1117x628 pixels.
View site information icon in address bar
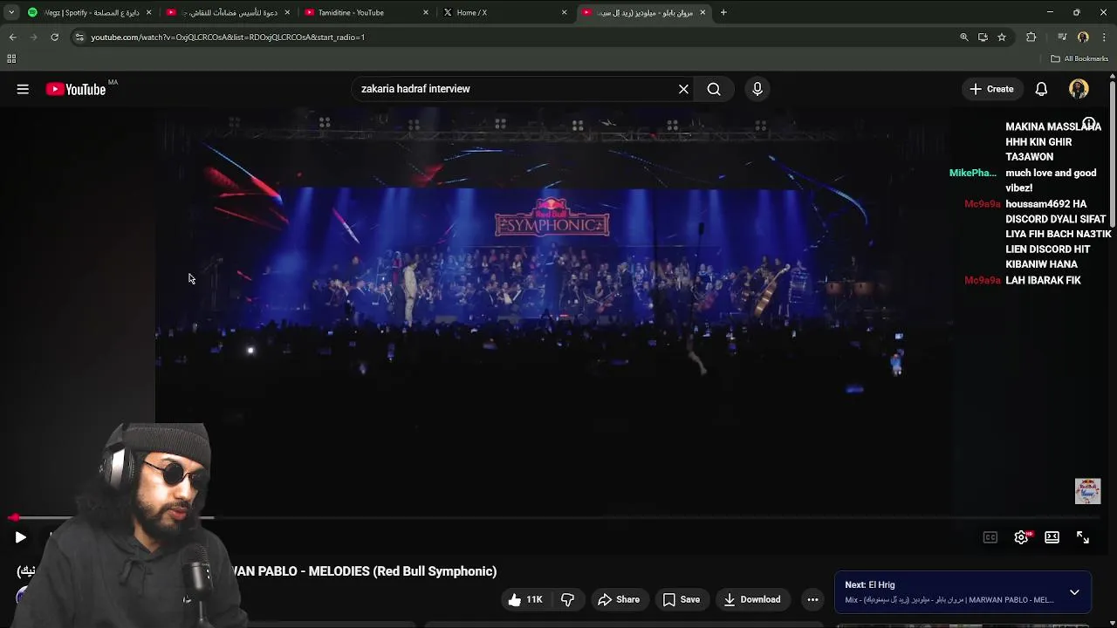[x=79, y=37]
